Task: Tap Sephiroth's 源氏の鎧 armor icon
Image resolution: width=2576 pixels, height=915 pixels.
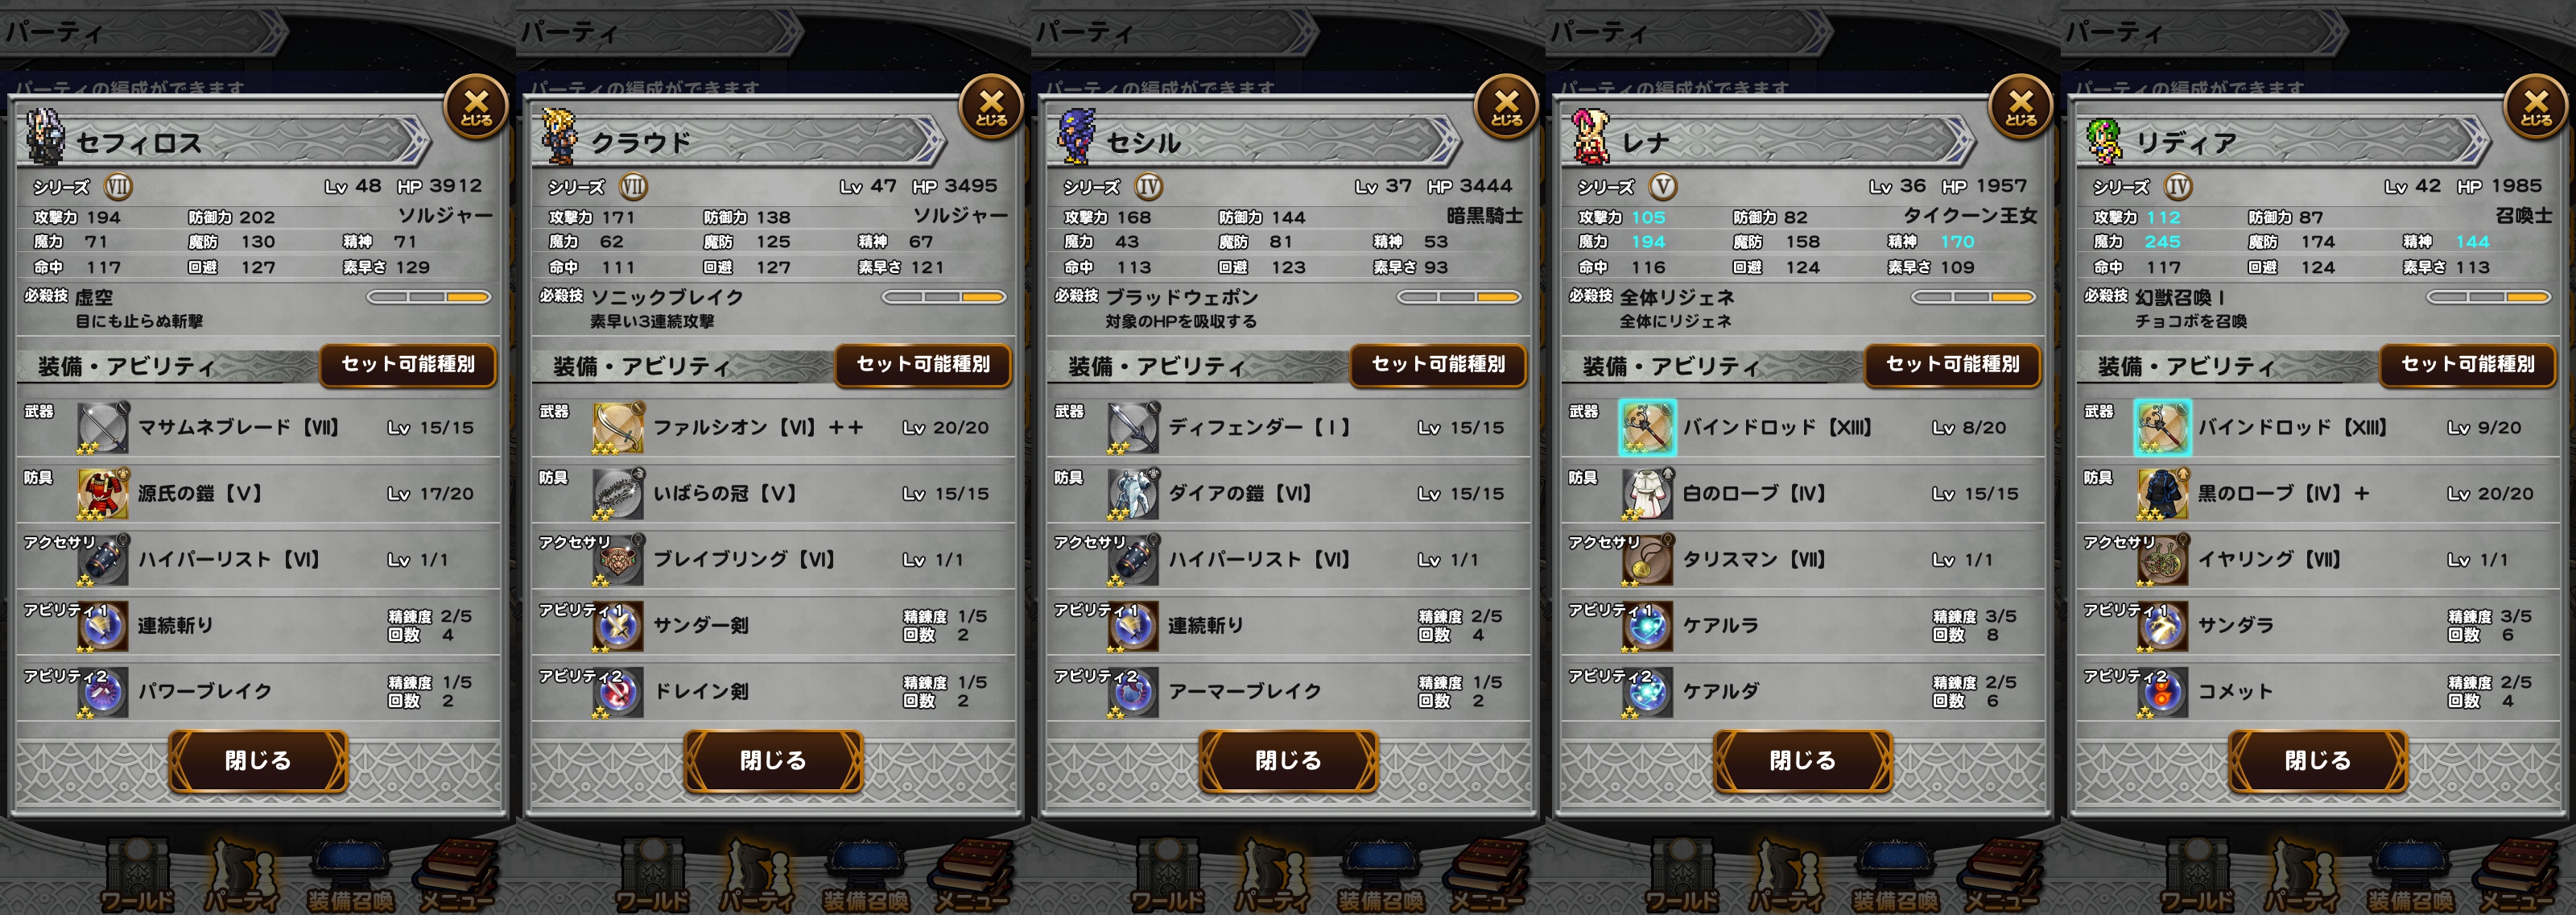Action: coord(103,494)
